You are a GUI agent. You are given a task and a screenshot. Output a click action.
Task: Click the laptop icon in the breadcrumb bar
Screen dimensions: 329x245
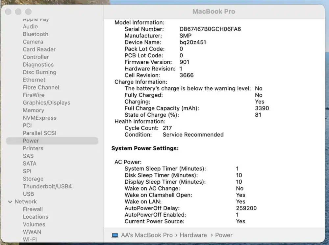115,235
